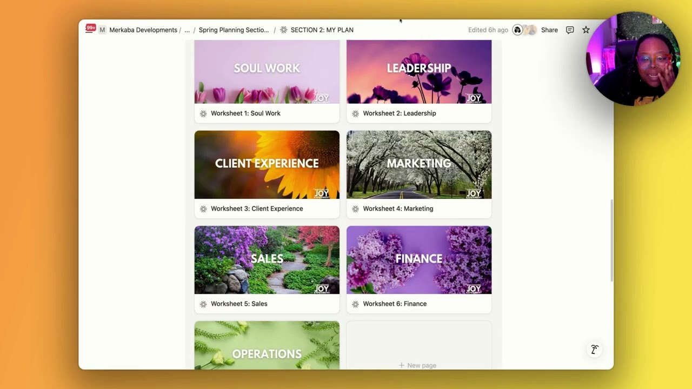The width and height of the screenshot is (692, 389).
Task: Open Worksheet 2: Leadership page
Action: point(399,113)
